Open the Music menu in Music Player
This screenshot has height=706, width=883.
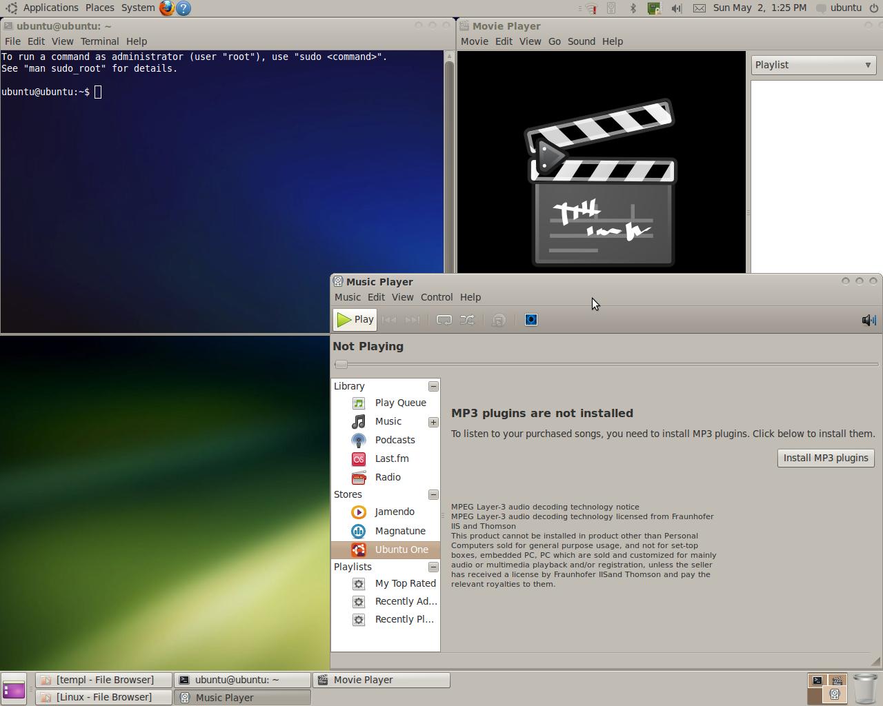coord(348,297)
